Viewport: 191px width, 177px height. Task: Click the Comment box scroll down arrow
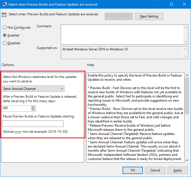click(x=186, y=41)
